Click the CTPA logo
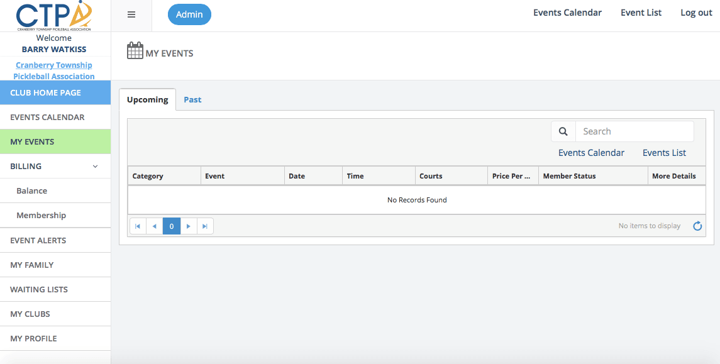The image size is (720, 364). point(54,16)
